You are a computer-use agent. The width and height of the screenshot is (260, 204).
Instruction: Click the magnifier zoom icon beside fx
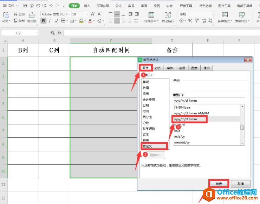[52, 33]
